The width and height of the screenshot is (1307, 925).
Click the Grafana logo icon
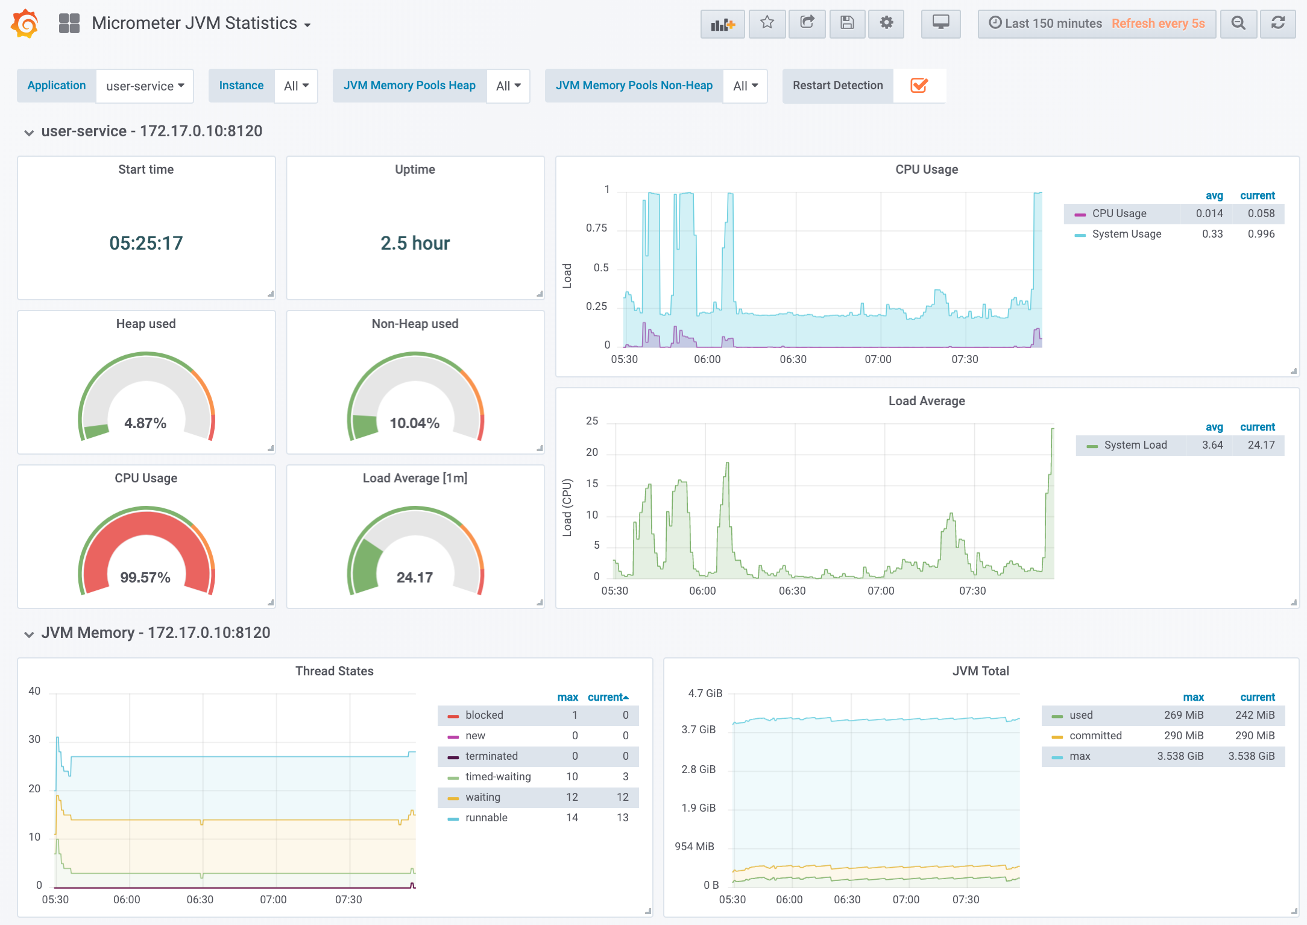25,24
